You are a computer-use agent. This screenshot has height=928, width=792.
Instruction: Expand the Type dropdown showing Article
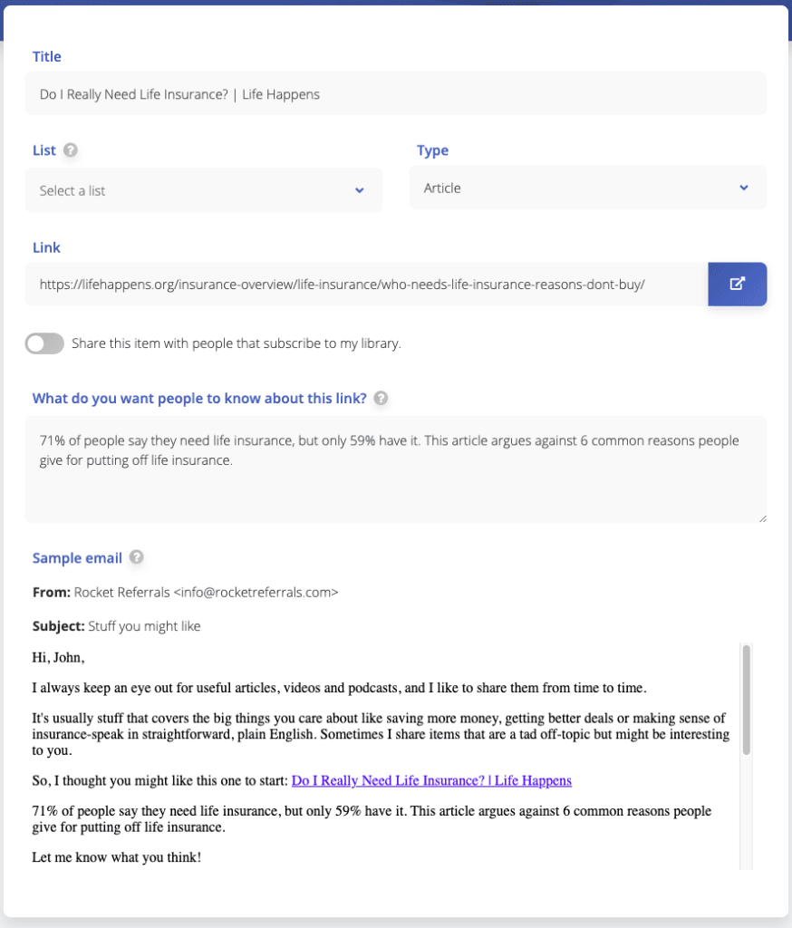click(587, 188)
